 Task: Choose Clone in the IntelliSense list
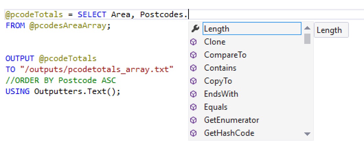coord(215,42)
